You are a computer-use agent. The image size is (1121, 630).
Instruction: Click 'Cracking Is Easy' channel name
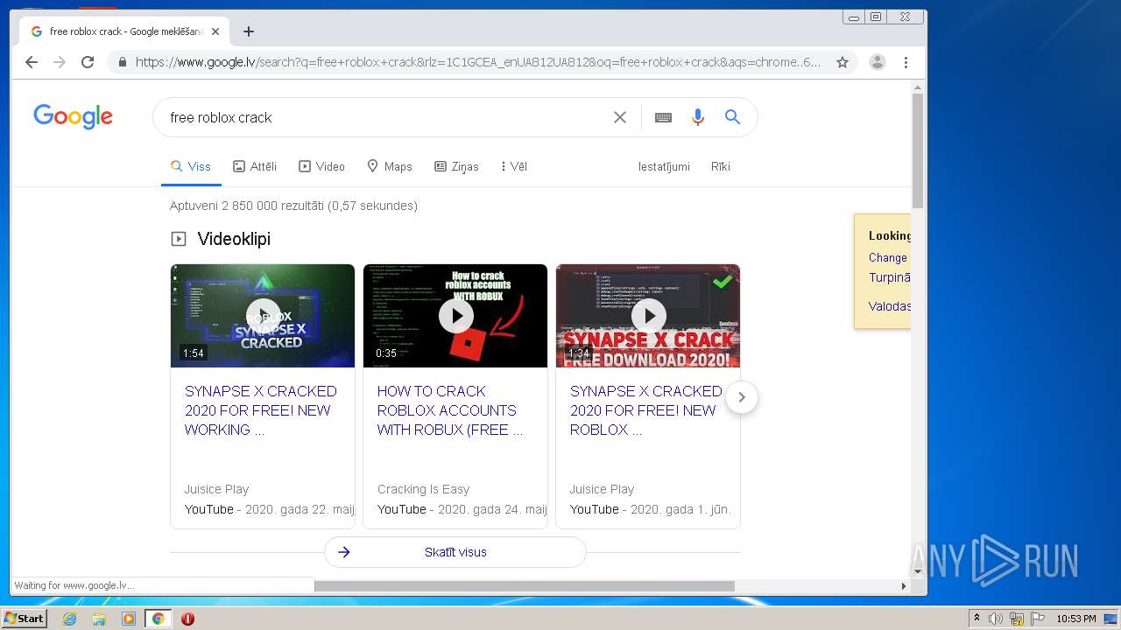[x=423, y=489]
